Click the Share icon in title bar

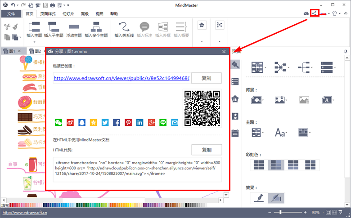click(x=315, y=13)
